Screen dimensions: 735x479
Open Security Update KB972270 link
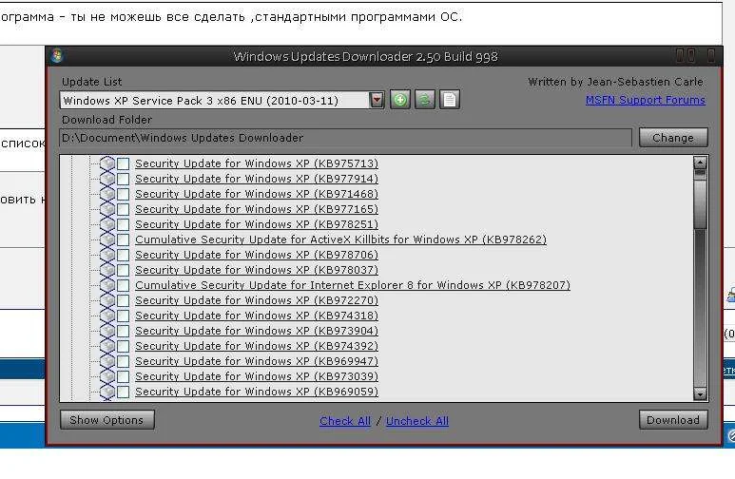coord(257,300)
